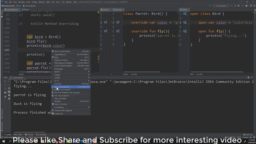Click override gutter icon at Parrot line 3
This screenshot has width=256, height=144.
pyautogui.click(x=118, y=22)
